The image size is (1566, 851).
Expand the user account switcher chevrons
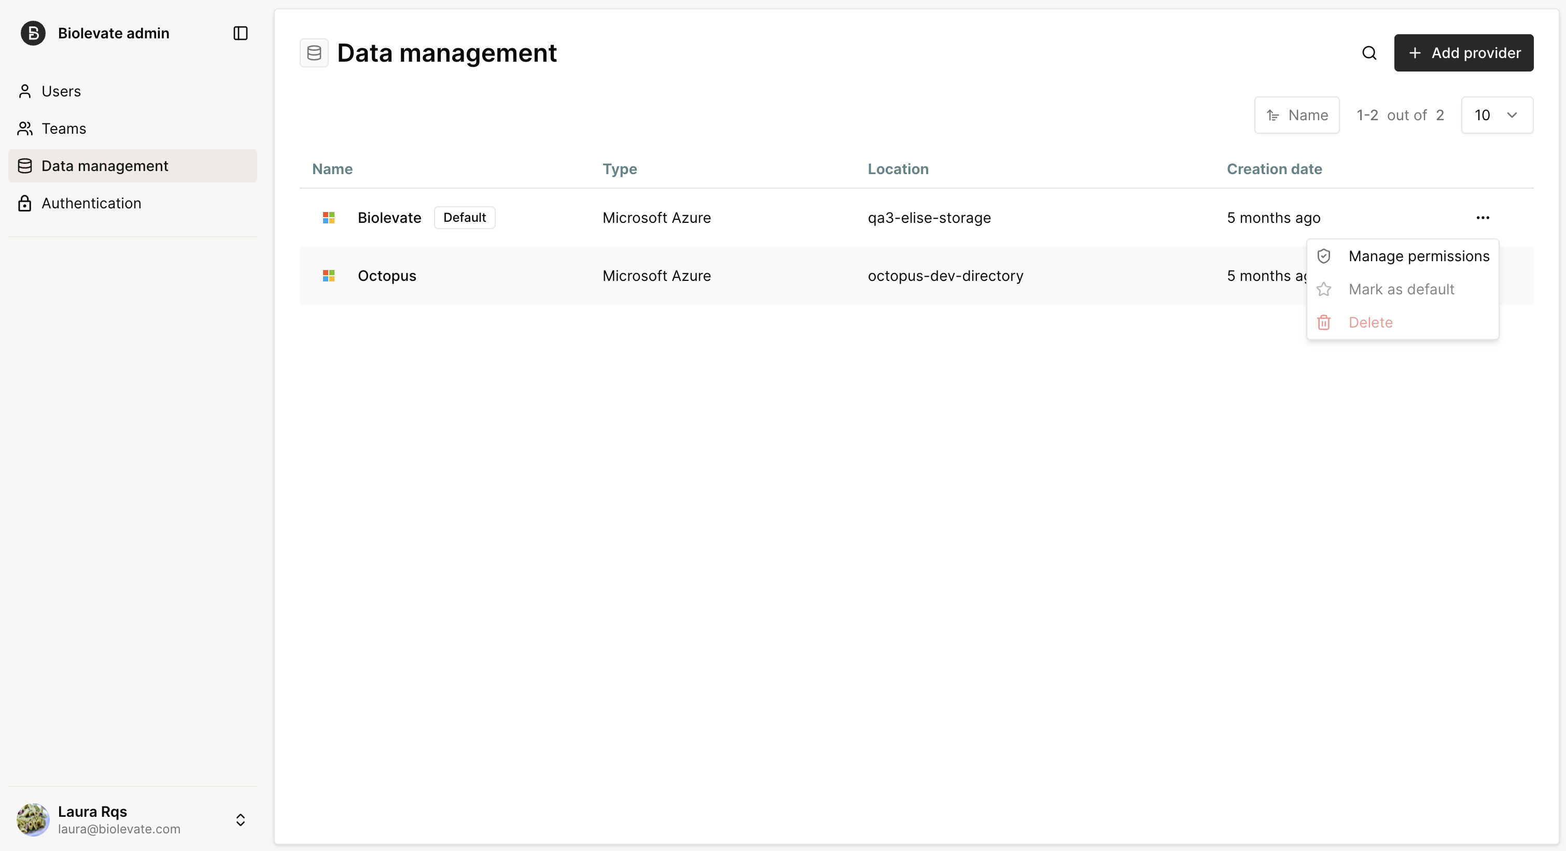click(240, 820)
